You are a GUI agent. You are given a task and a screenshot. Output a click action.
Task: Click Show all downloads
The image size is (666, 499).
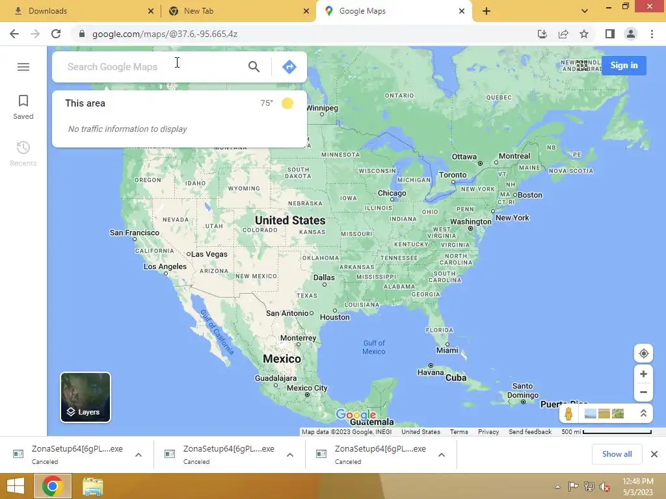pos(617,454)
